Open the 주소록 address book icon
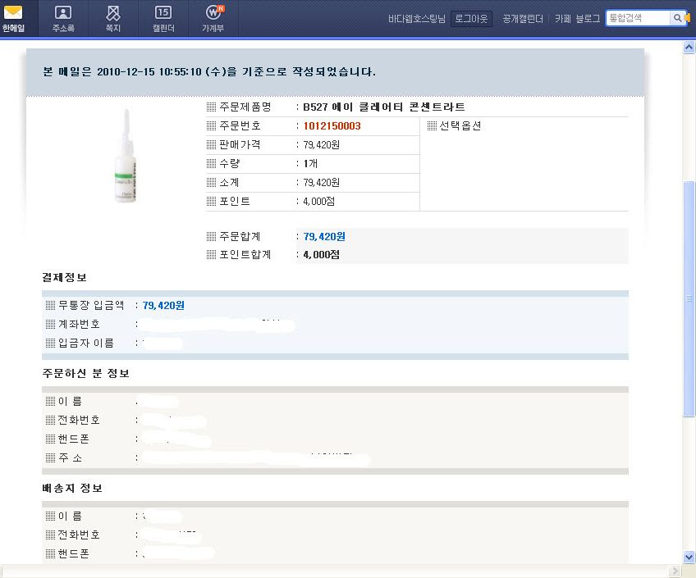 click(x=63, y=17)
